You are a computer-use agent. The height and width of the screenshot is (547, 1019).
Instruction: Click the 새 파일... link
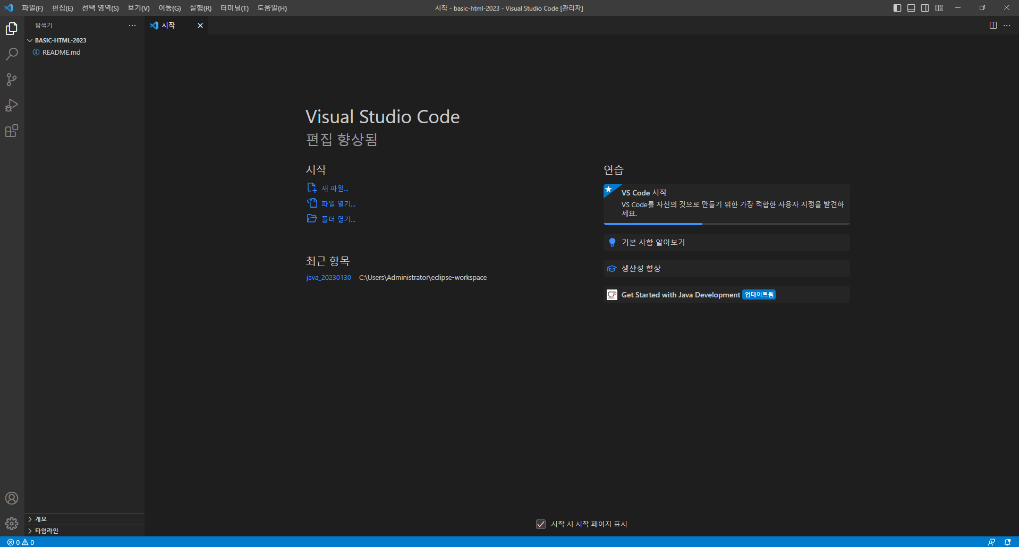pos(335,189)
